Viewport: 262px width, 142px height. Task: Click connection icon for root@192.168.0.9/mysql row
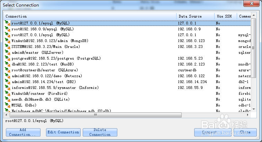pyautogui.click(x=8, y=29)
